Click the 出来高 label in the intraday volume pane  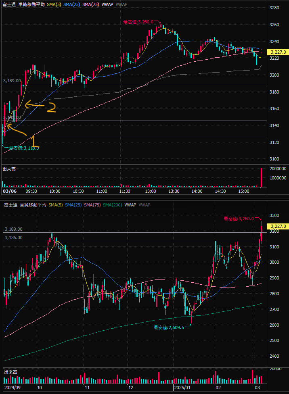9,169
